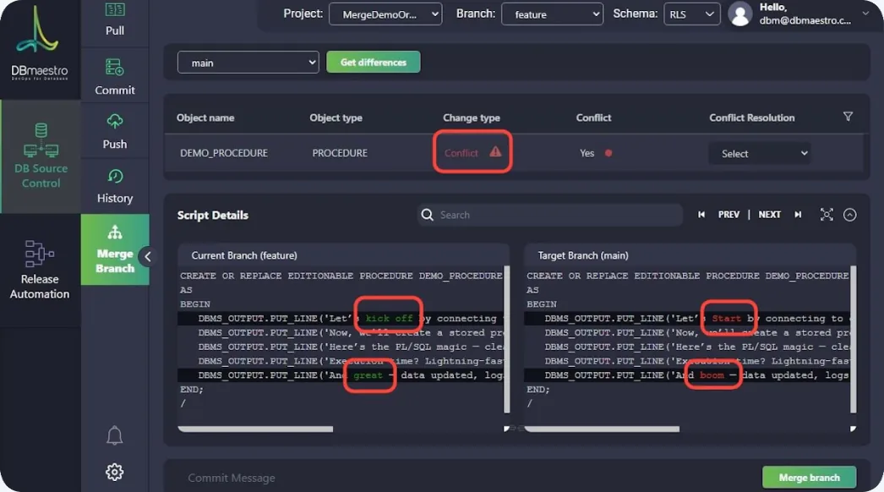Click the PROCEDURE object type cell
884x492 pixels.
pyautogui.click(x=340, y=153)
